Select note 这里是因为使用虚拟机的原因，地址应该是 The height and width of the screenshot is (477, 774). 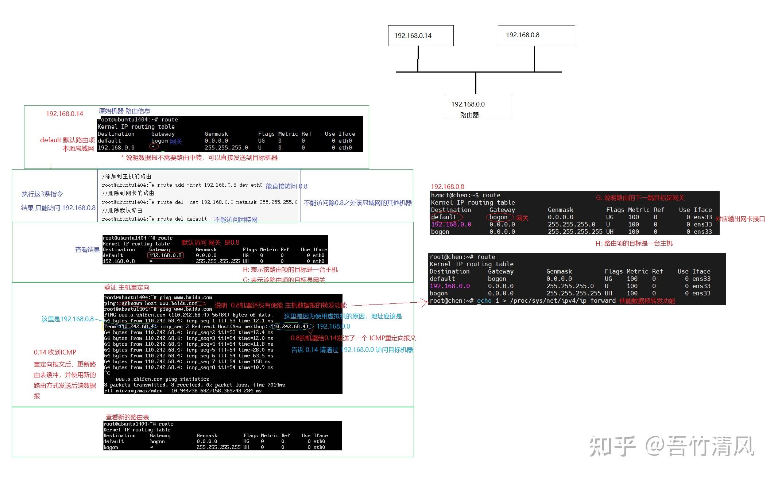pos(343,316)
